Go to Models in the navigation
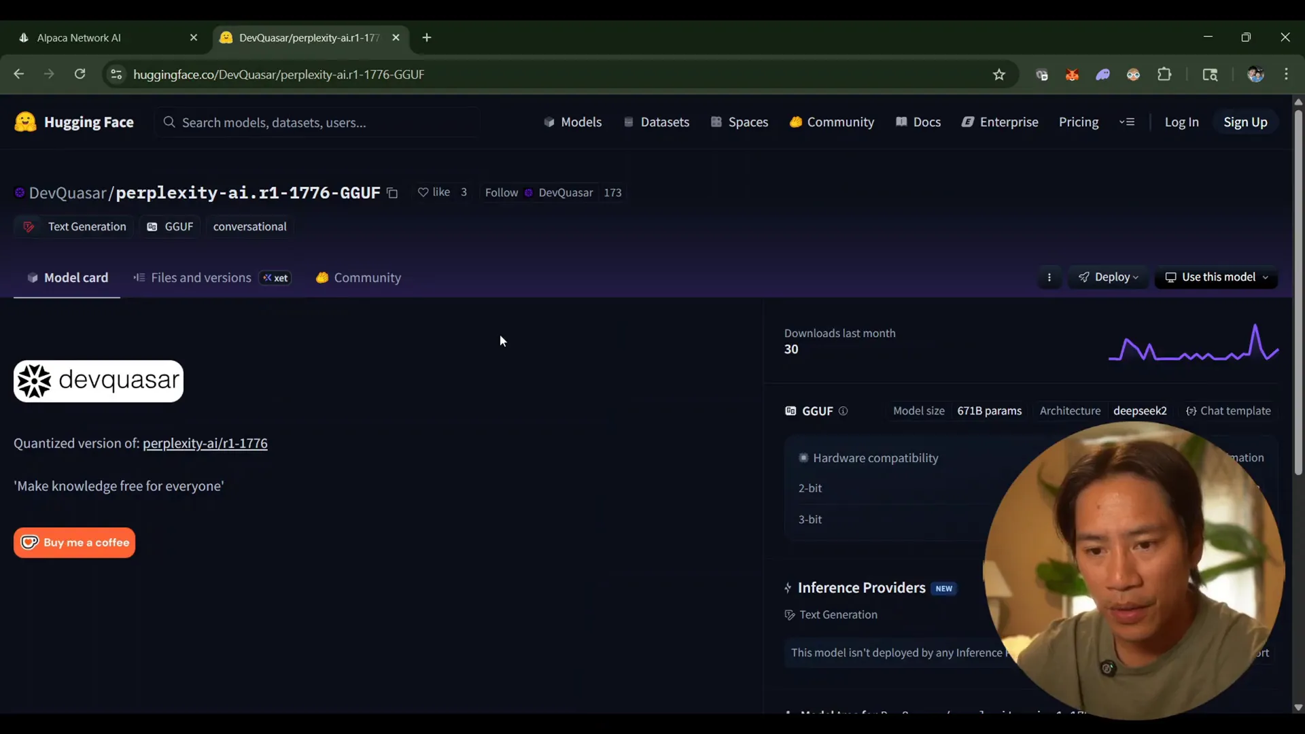1305x734 pixels. coord(573,122)
